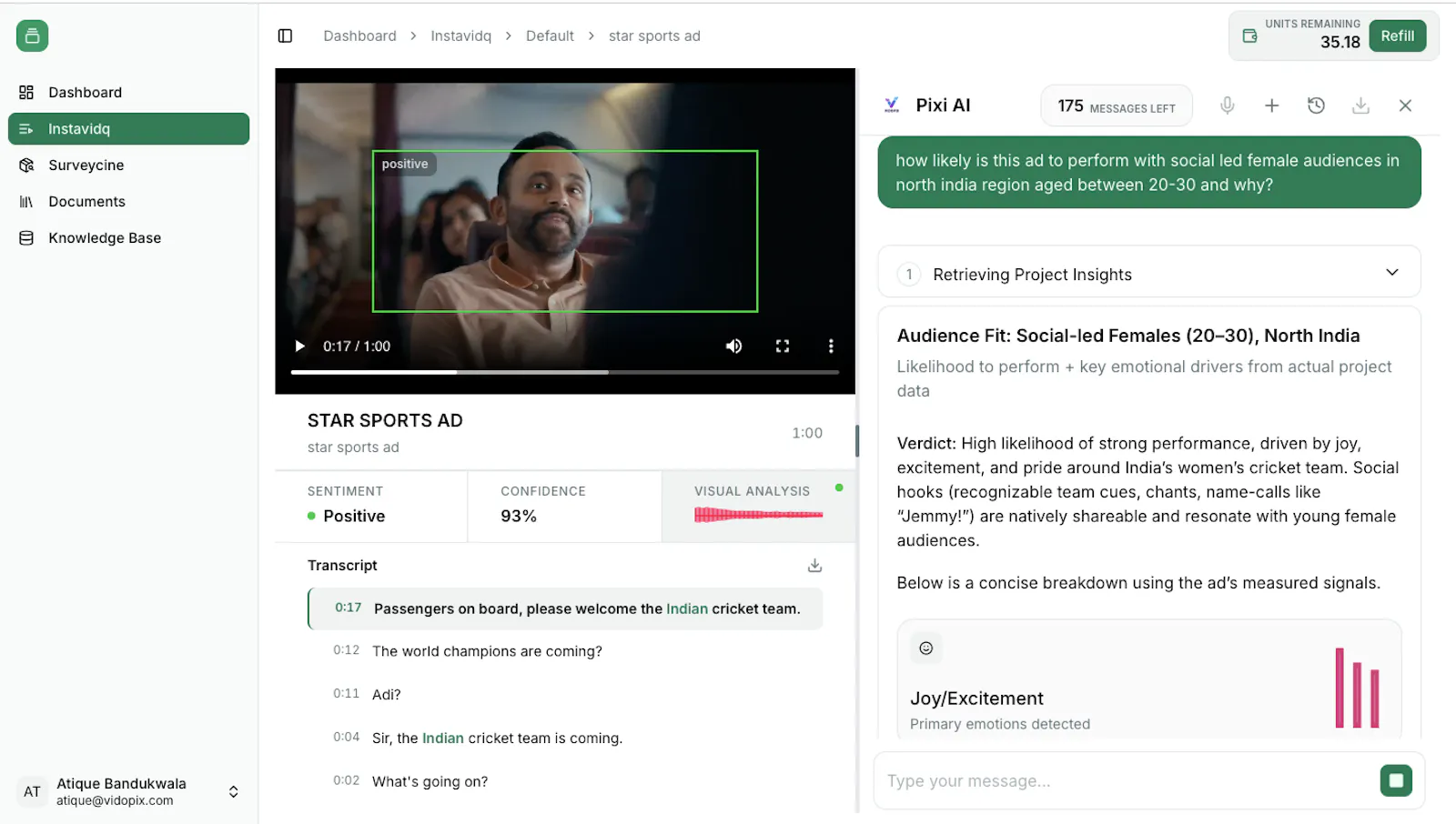Open the chat history icon
Screen dimensions: 1456x824
[1316, 106]
